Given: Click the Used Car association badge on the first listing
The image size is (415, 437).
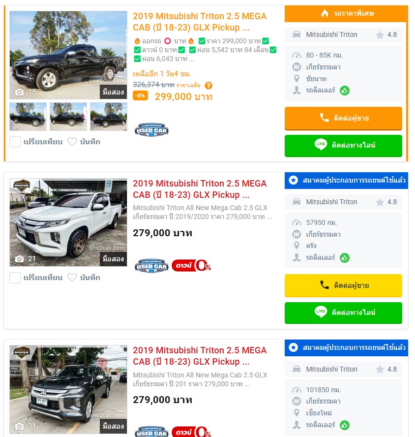Looking at the screenshot, I should coord(151,130).
